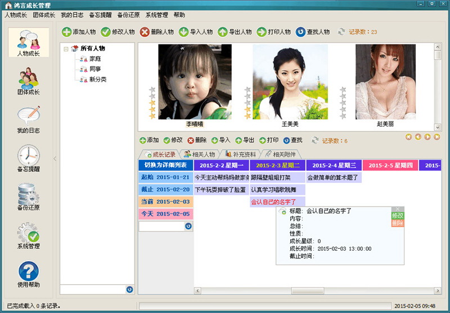Open 系统管理 menu
This screenshot has width=450, height=313.
156,15
